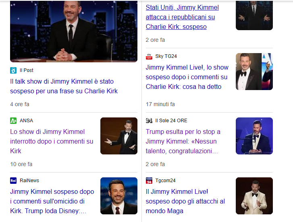Open RaiNews headline about Trump praising Disney

[52, 201]
